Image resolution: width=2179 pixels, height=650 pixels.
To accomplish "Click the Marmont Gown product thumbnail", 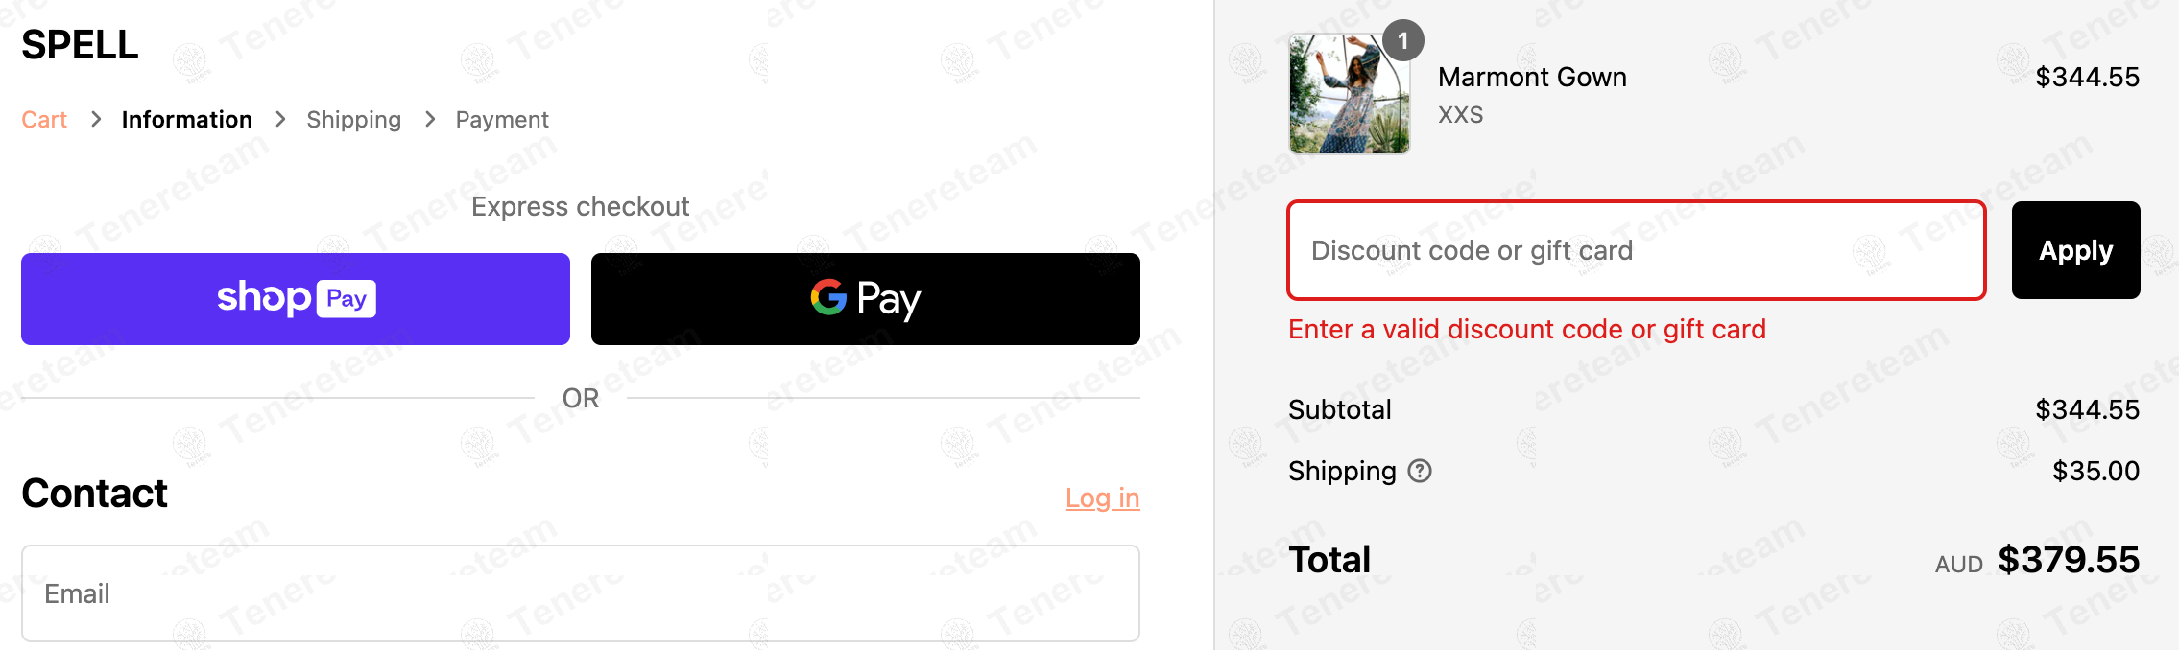I will pos(1350,94).
